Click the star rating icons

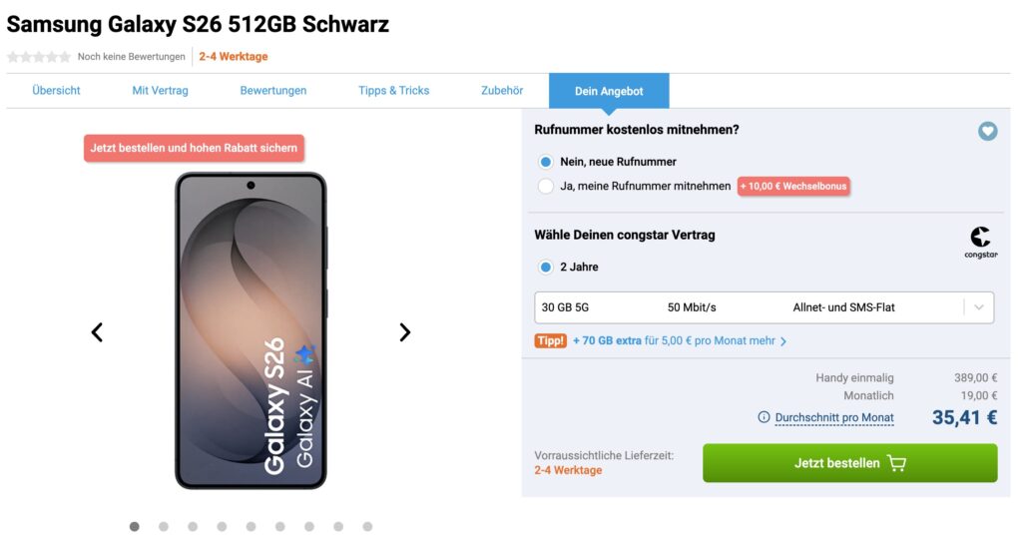[x=39, y=57]
